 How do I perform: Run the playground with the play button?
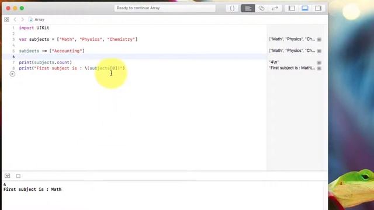point(12,74)
